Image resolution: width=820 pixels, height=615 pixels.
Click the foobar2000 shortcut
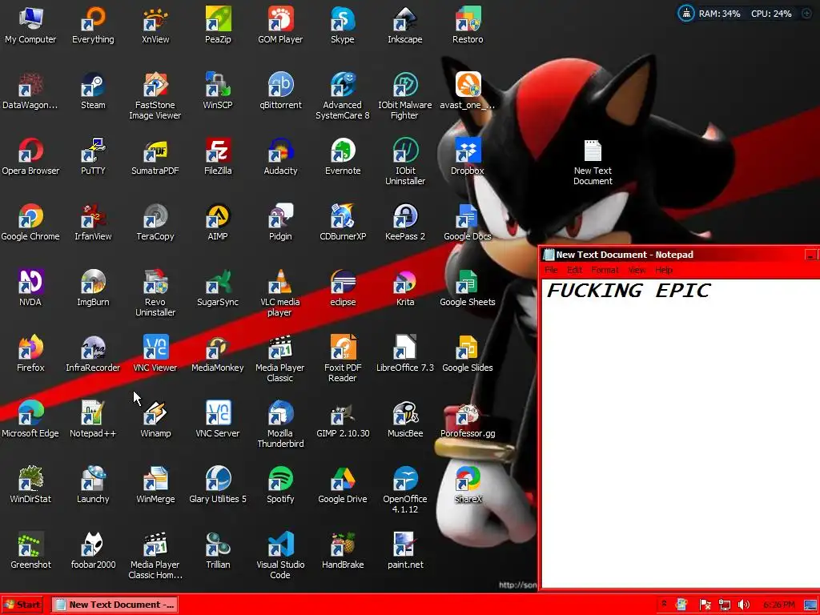click(x=93, y=551)
